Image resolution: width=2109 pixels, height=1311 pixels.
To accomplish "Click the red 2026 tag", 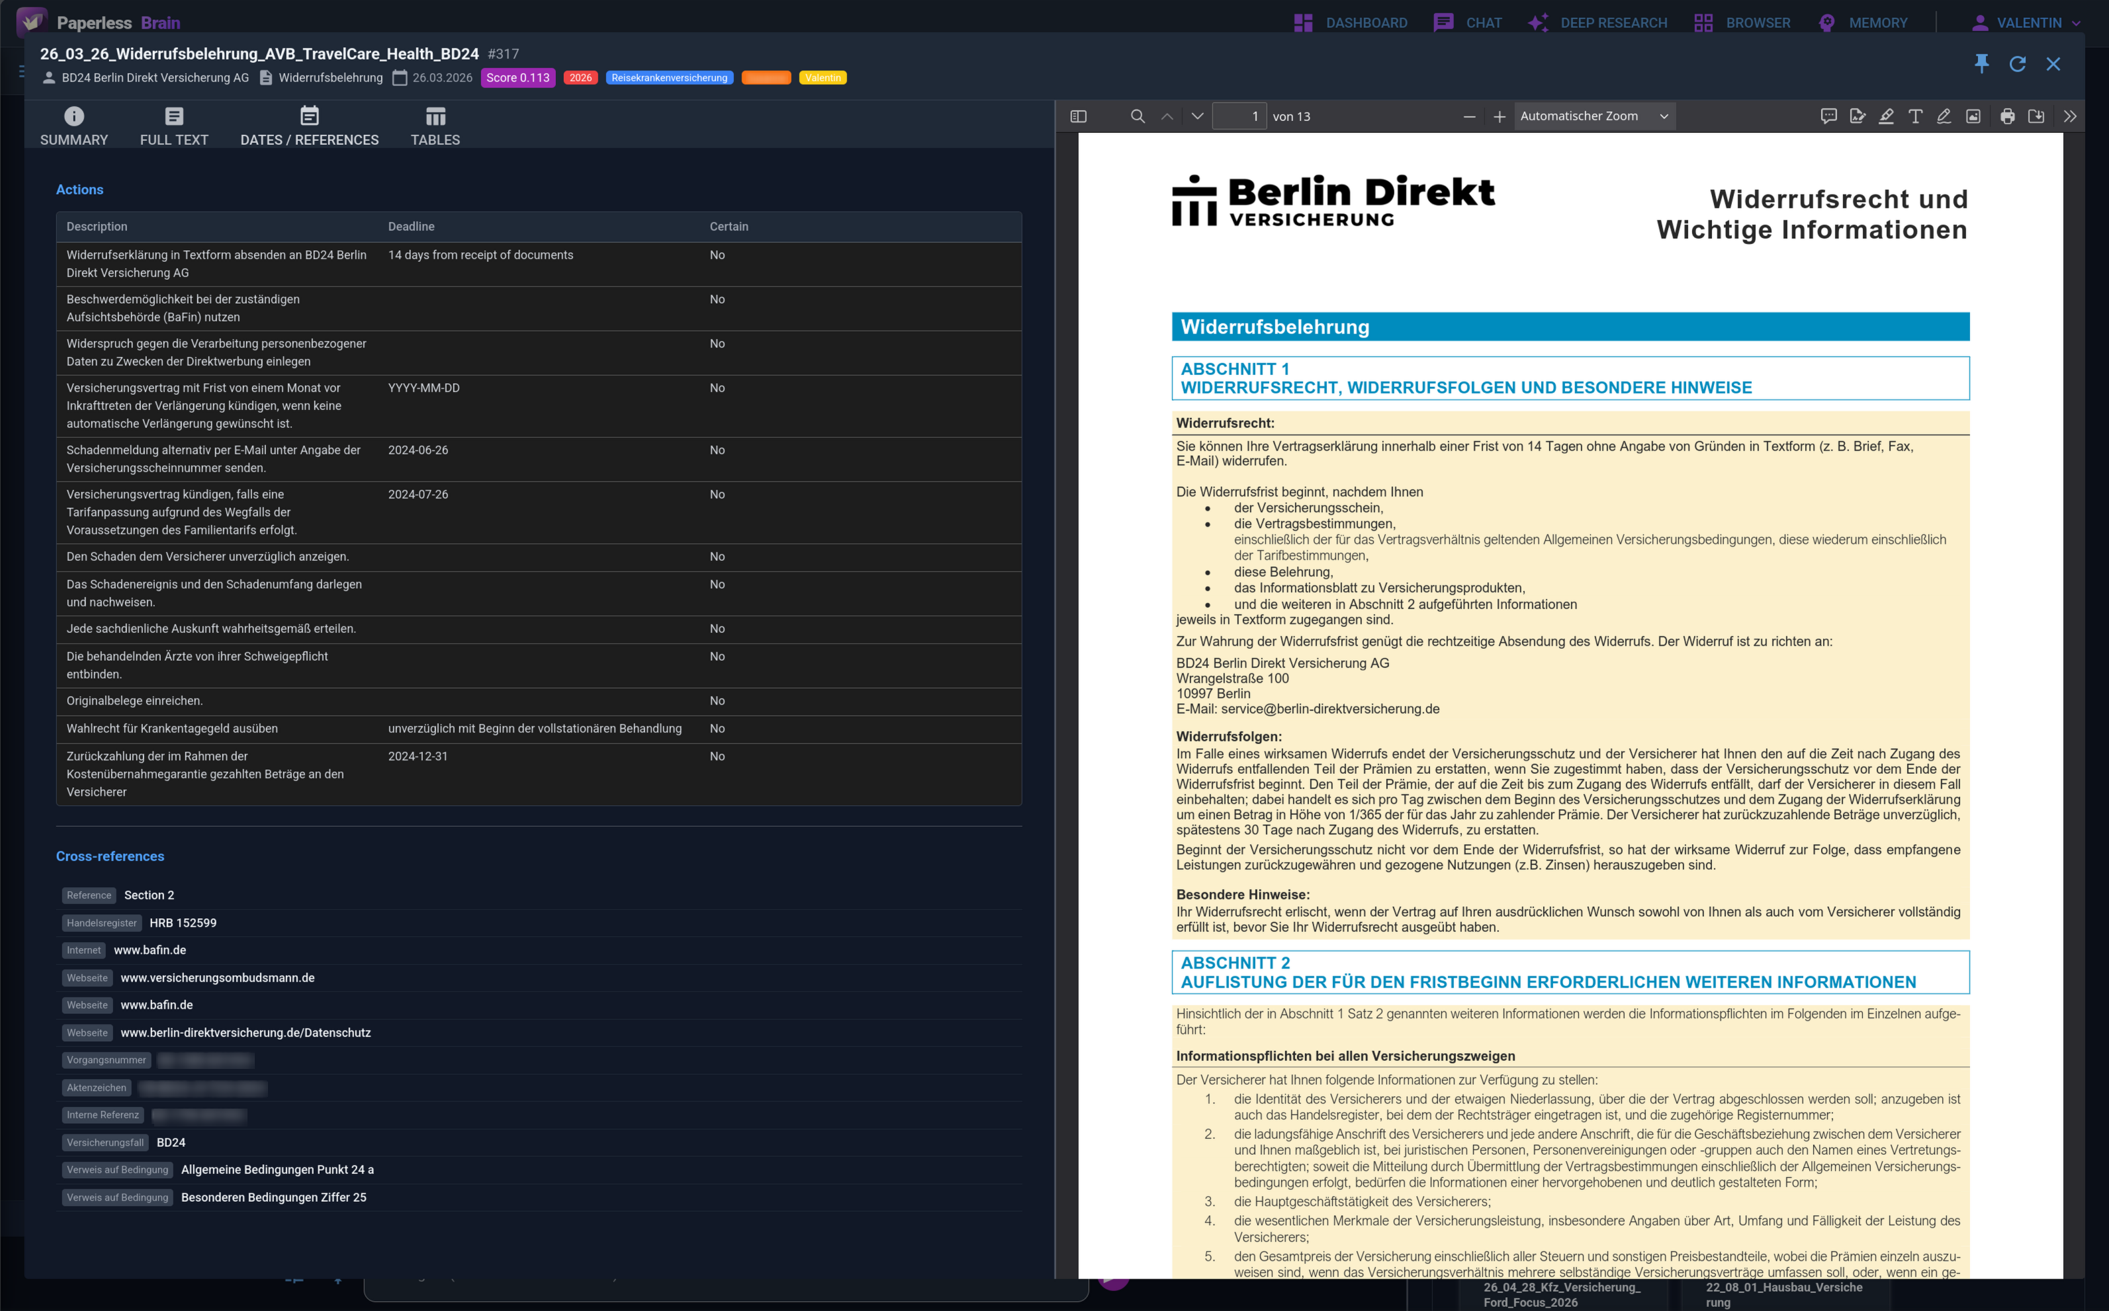I will [x=580, y=77].
